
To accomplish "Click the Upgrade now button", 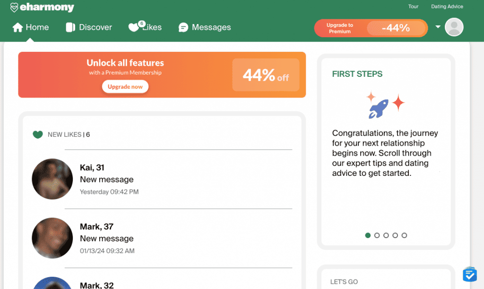I will point(125,87).
